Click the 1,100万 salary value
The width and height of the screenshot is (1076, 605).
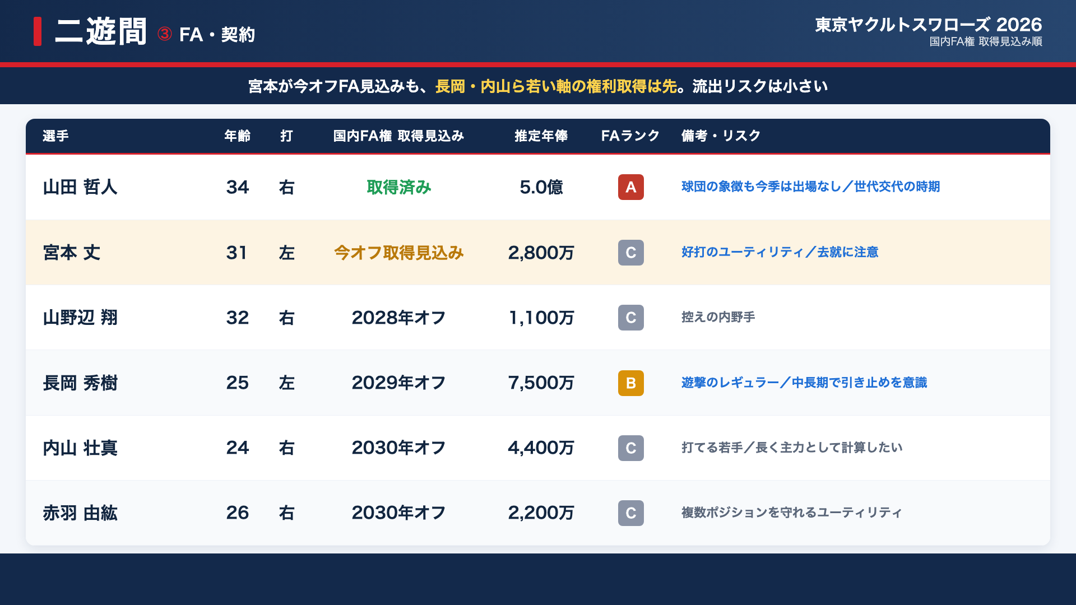click(541, 318)
